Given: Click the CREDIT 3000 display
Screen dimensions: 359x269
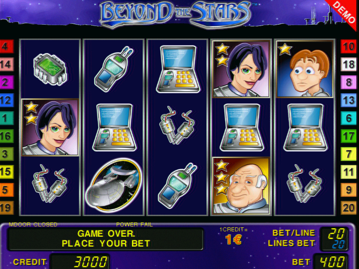Looking at the screenshot, I should click(80, 262).
